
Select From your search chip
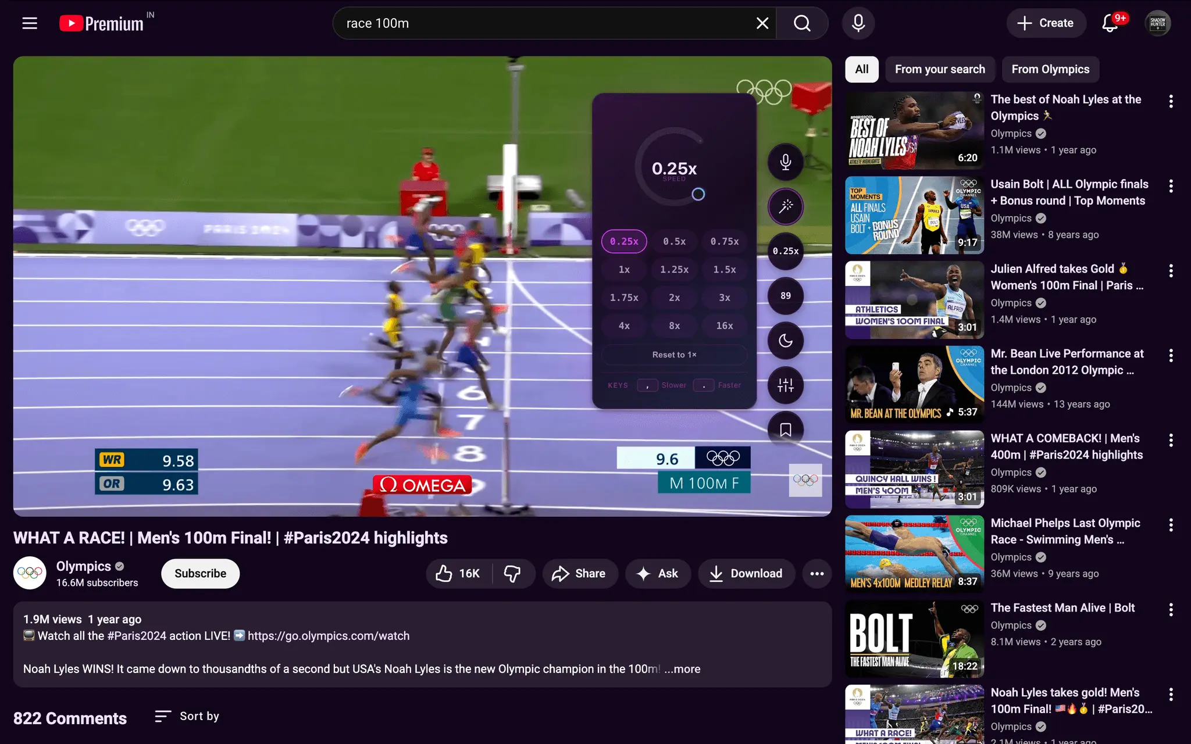click(940, 69)
